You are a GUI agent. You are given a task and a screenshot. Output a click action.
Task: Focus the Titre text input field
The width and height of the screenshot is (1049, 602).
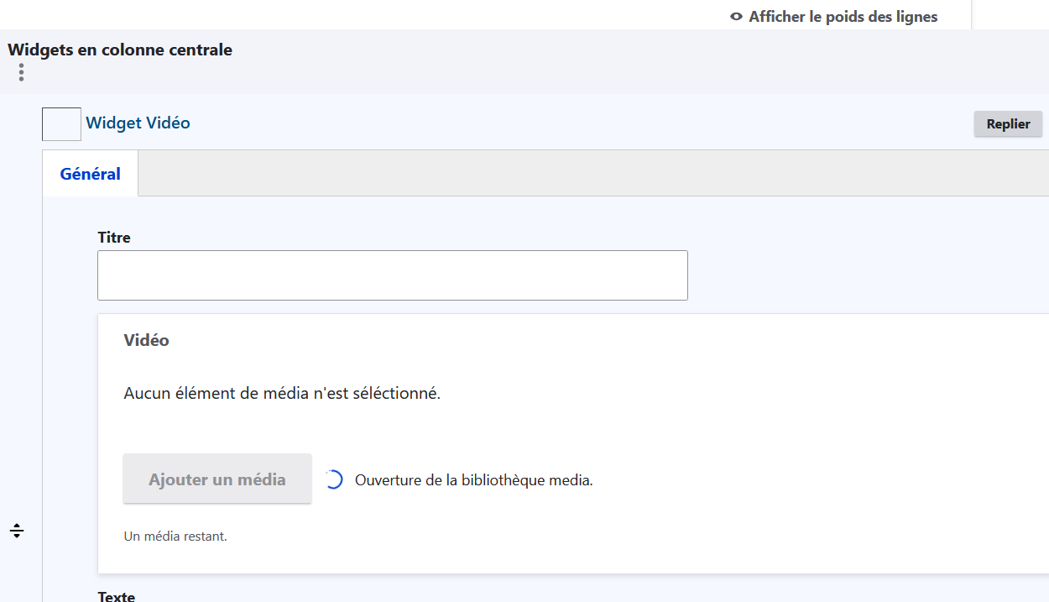(x=392, y=275)
